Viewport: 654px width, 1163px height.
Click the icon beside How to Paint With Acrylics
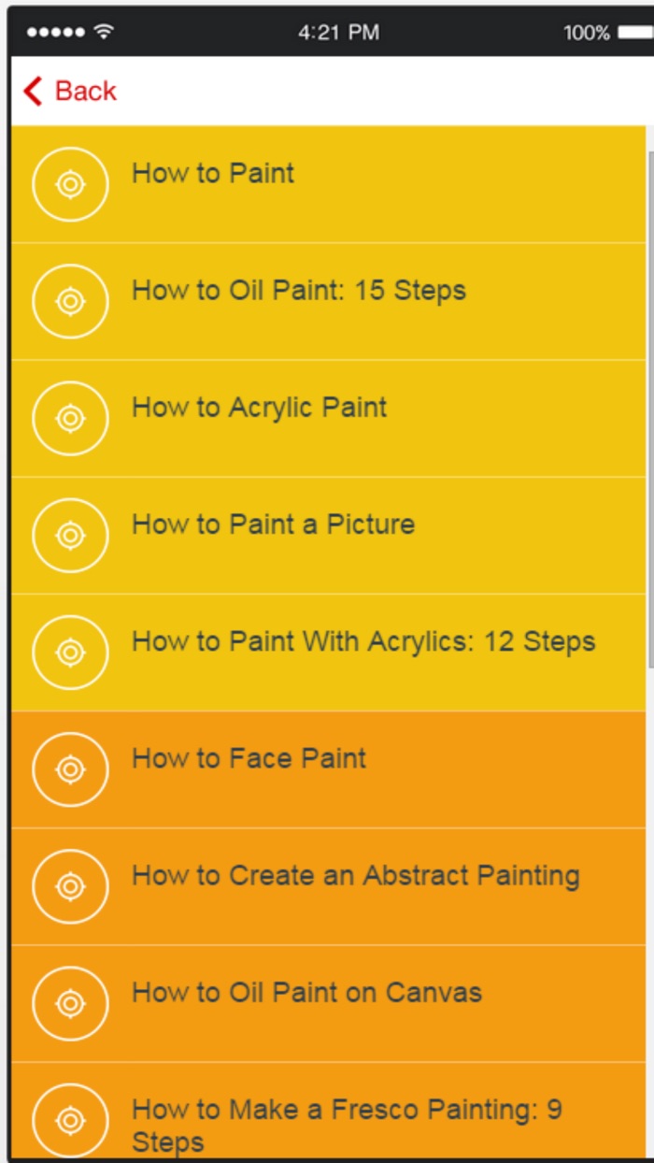pos(70,652)
